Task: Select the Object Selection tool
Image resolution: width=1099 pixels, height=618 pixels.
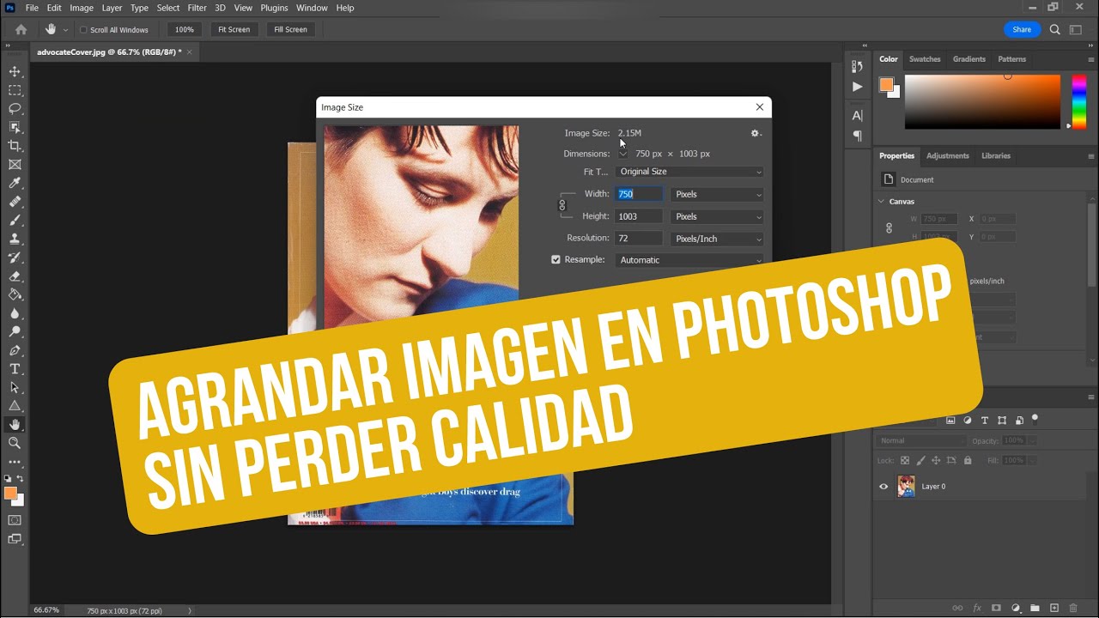Action: 15,127
